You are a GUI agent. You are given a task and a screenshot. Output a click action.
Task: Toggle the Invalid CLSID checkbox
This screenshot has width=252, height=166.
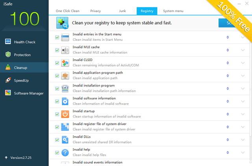pyautogui.click(x=57, y=63)
